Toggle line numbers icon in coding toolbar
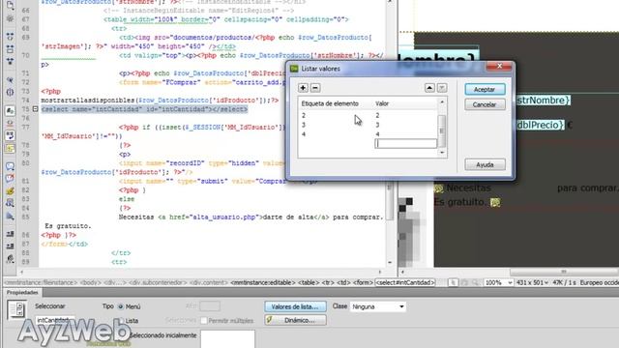 pyautogui.click(x=10, y=110)
